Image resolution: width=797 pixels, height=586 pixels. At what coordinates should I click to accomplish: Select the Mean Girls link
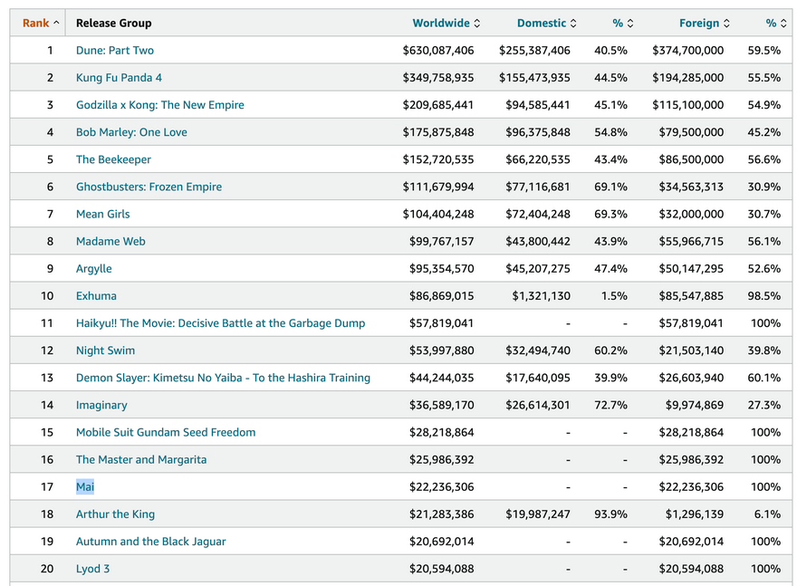pos(103,214)
